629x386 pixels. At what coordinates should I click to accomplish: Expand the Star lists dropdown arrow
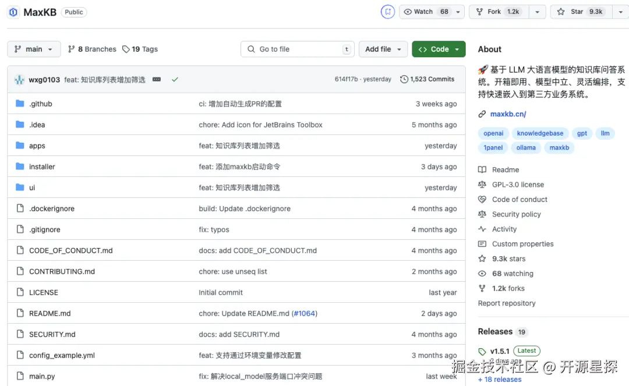pos(621,12)
